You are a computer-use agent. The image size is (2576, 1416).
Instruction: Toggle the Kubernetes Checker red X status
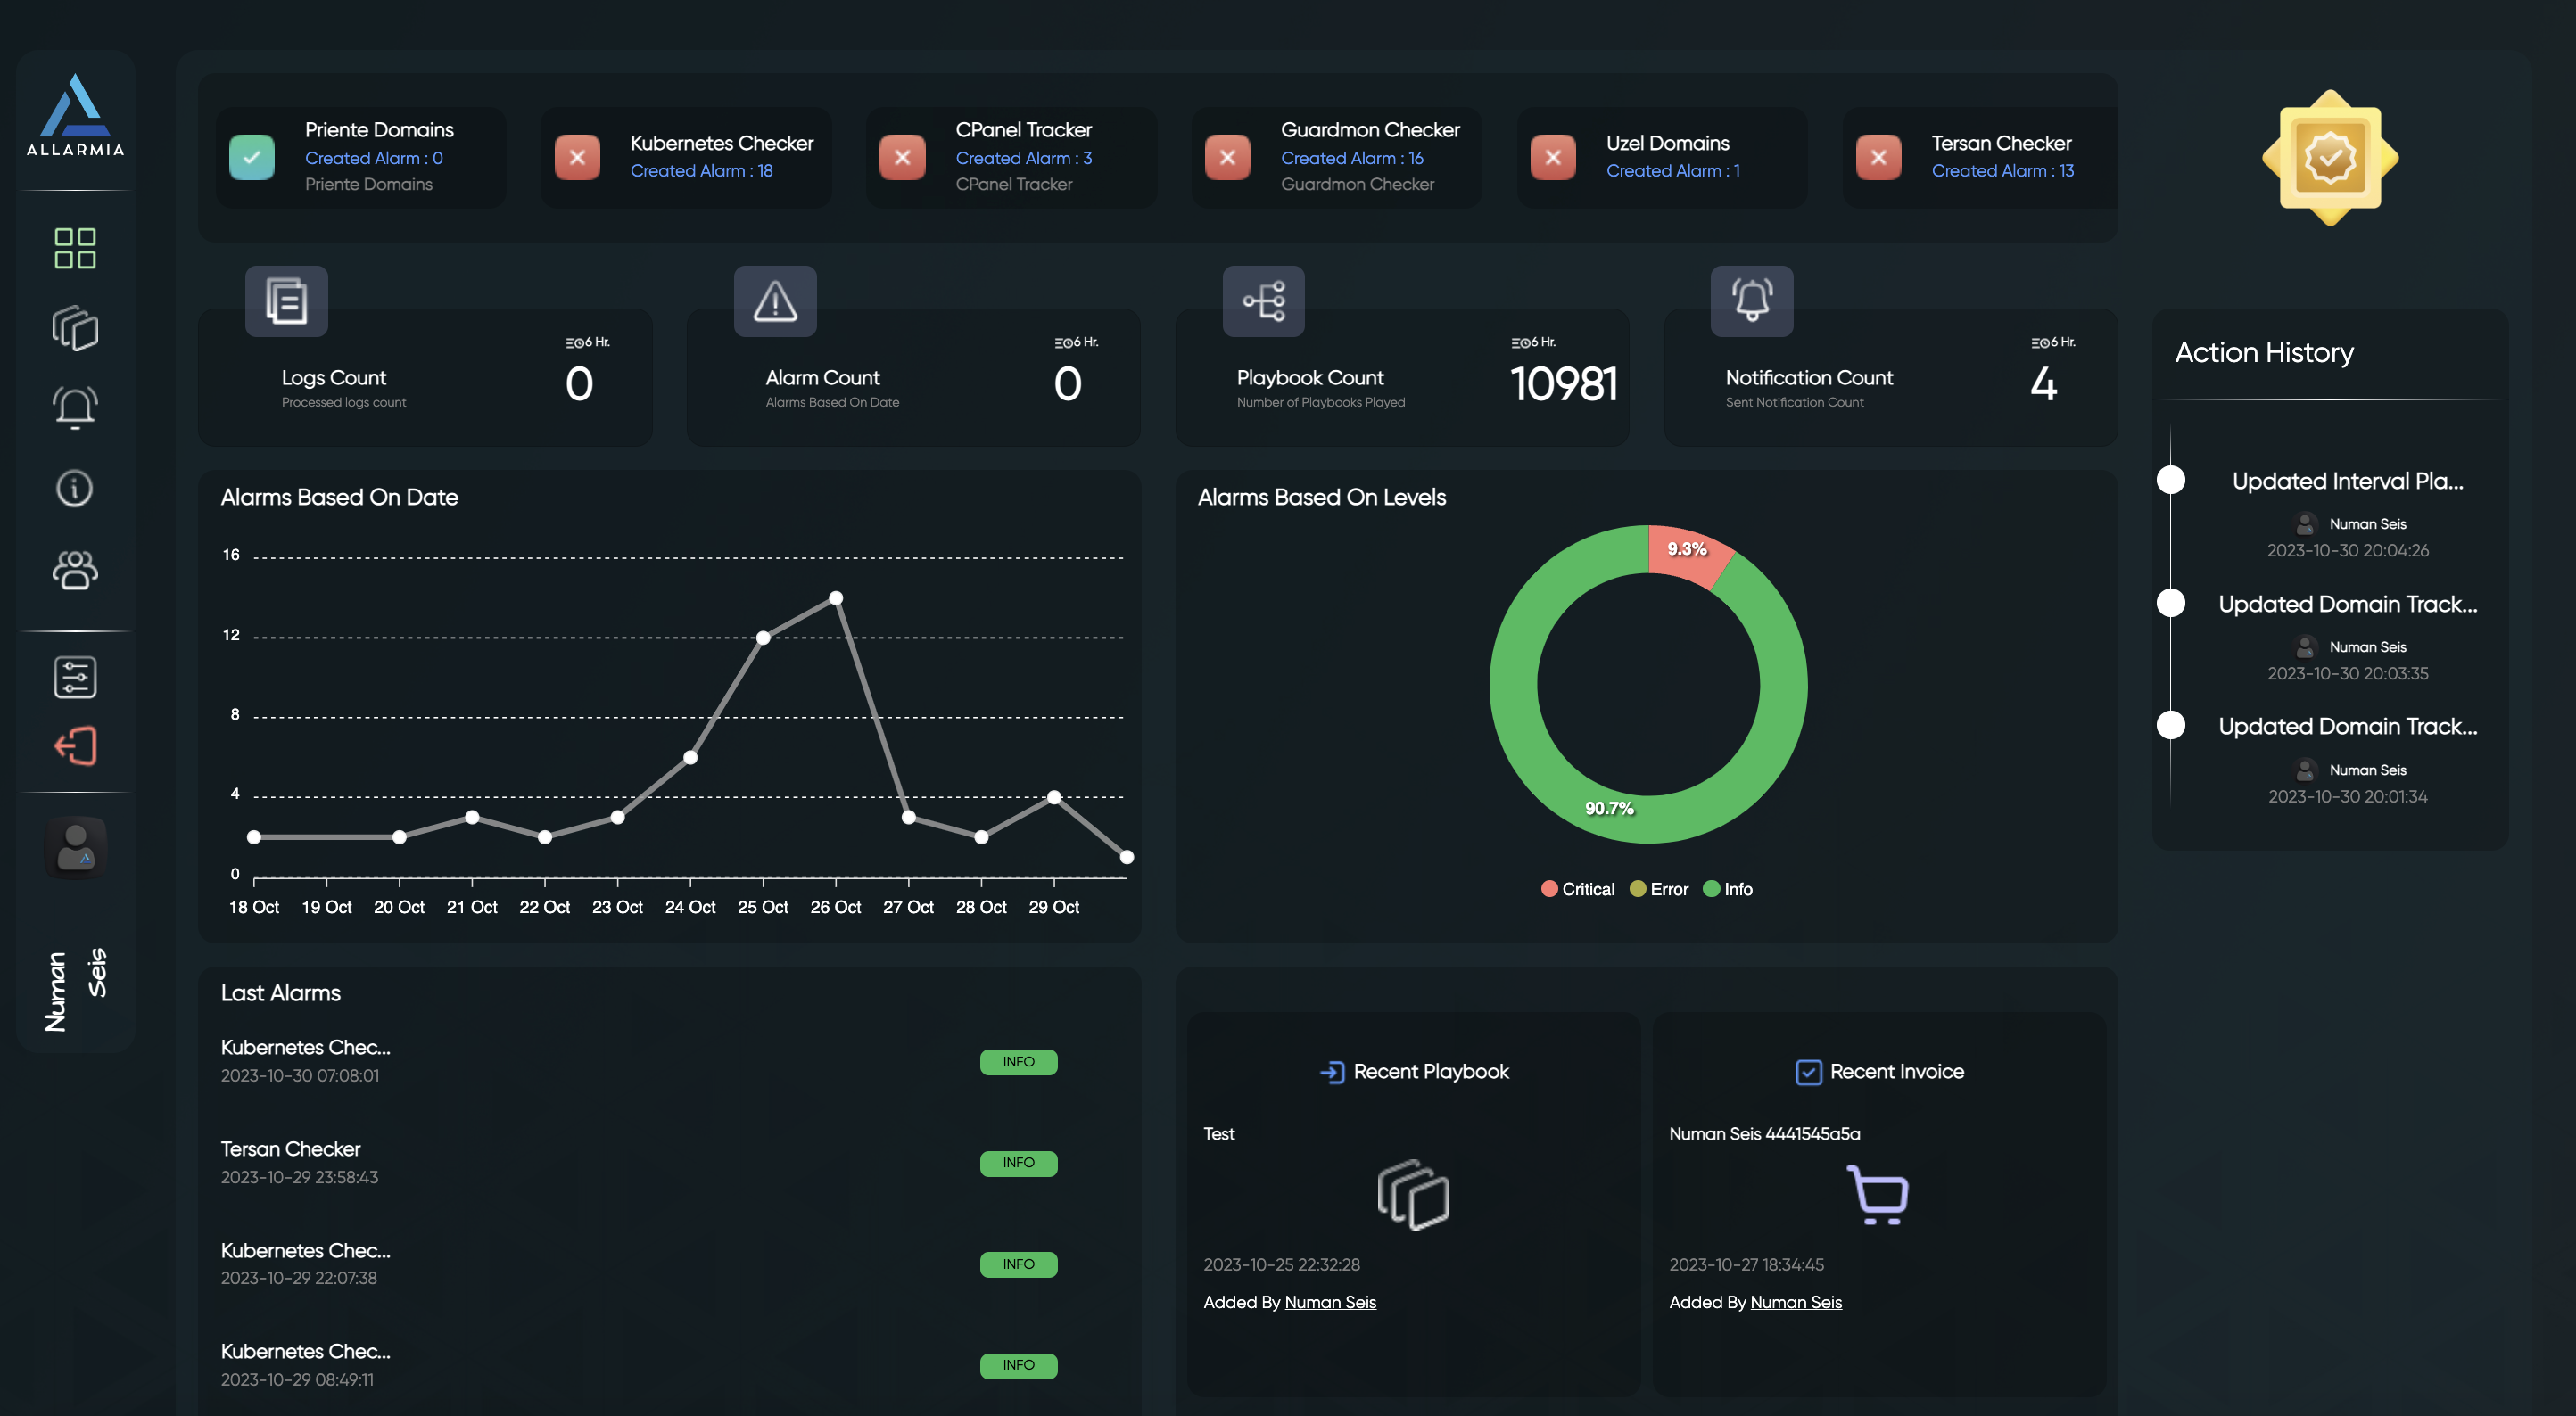577,157
